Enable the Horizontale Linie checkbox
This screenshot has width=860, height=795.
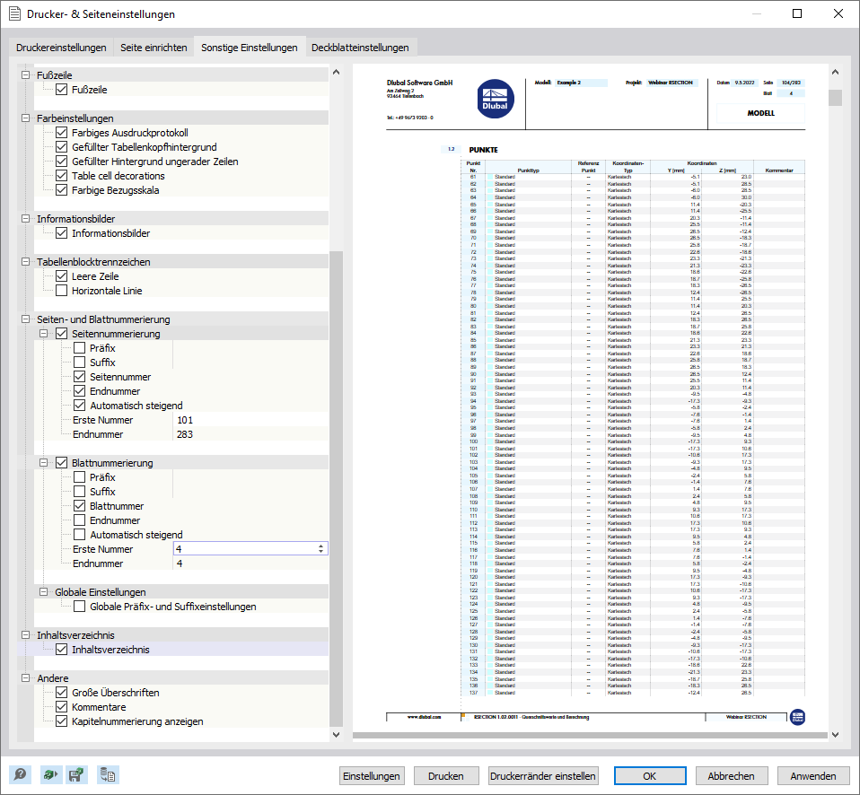pyautogui.click(x=61, y=291)
